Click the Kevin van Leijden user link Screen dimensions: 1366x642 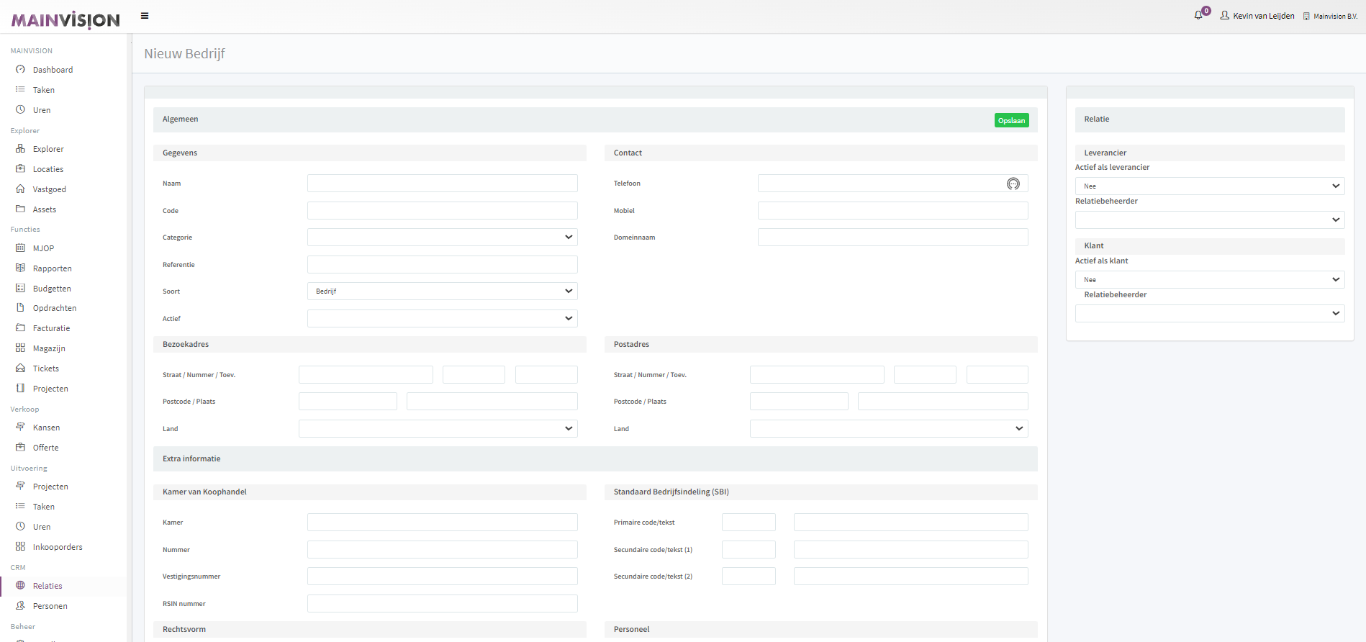(1264, 16)
